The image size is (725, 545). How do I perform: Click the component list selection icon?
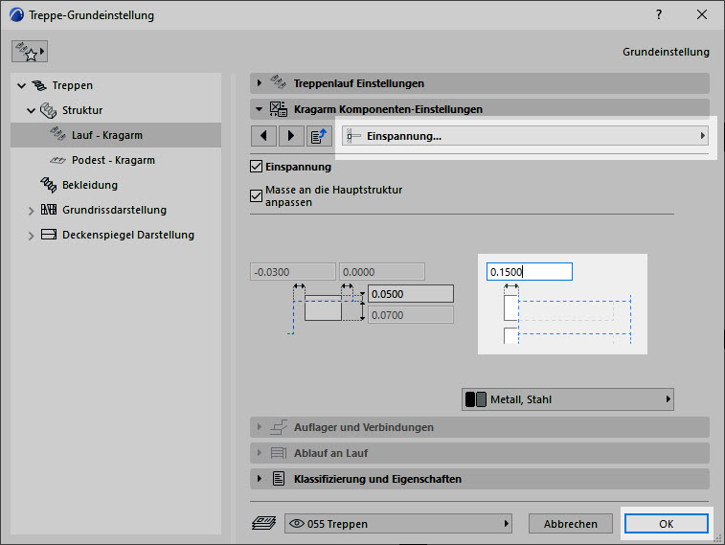pos(319,136)
